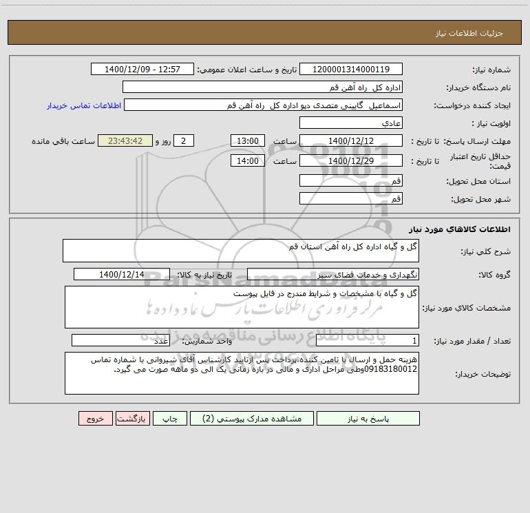The height and width of the screenshot is (513, 530).
Task: Click the validity time field 14:00
Action: point(247,160)
